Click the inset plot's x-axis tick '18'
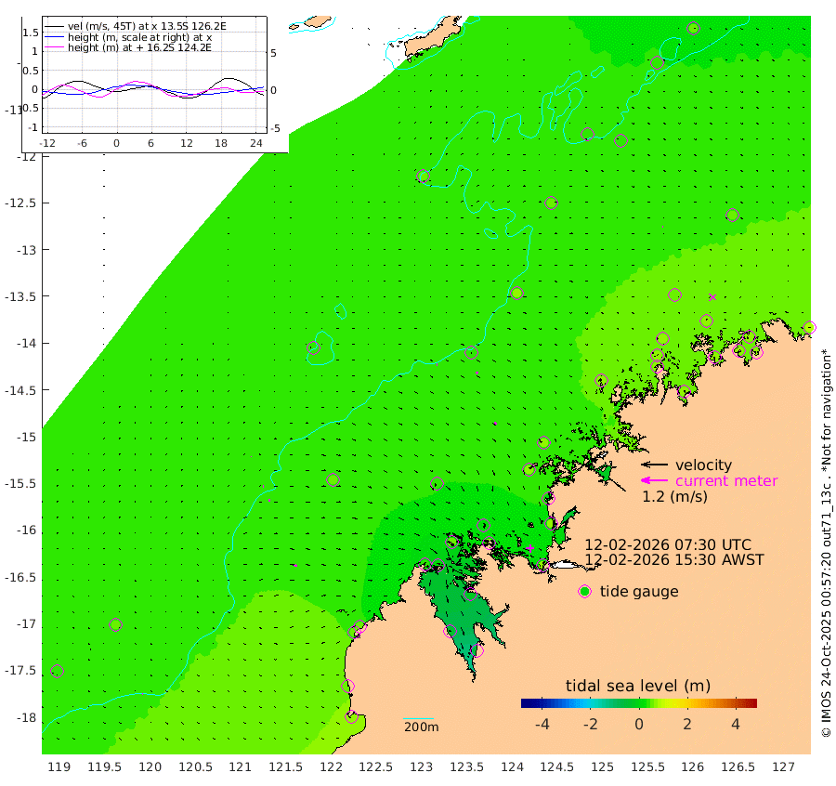 (x=221, y=143)
